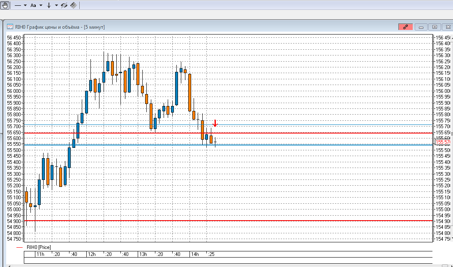This screenshot has height=267, width=453.
Task: Select the hand pan tool
Action: click(x=5, y=5)
